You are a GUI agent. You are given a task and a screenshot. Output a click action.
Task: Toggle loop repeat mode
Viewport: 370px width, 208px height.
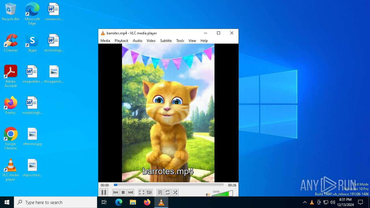[167, 192]
